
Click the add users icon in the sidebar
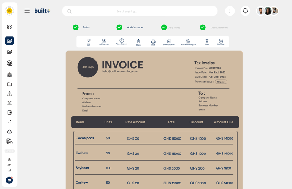[9, 165]
